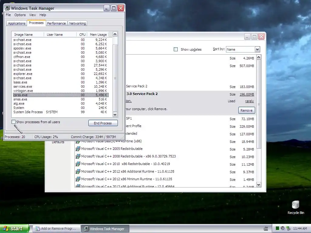The image size is (311, 233).
Task: Click the process list scroll up arrow
Action: [x=115, y=34]
